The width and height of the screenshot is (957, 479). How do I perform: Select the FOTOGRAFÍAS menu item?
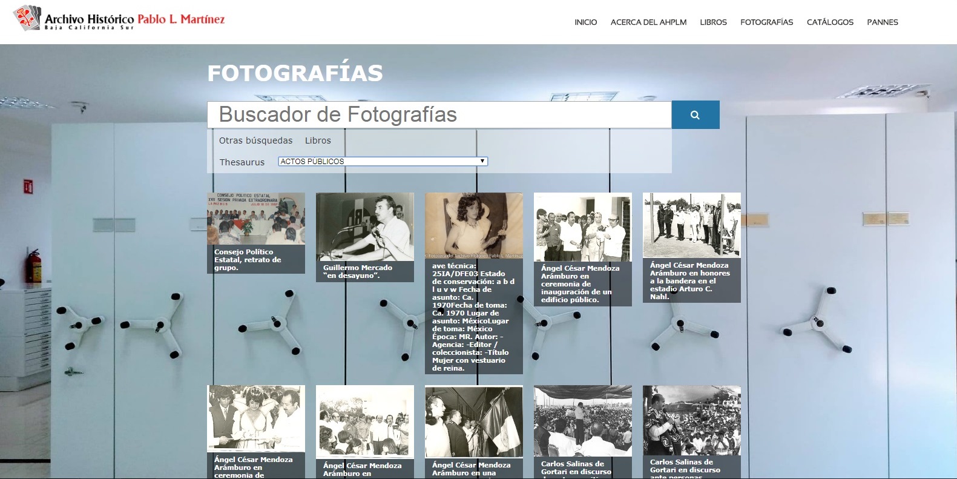click(766, 22)
